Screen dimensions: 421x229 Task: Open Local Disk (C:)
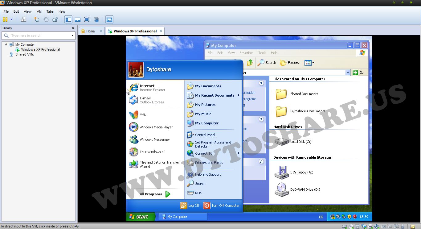point(293,142)
